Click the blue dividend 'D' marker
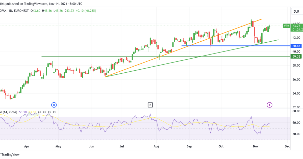 [54, 105]
